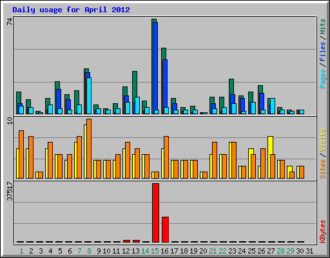Click day label '22' on the x-axis
Screen dimensions: 330x258
click(x=222, y=251)
